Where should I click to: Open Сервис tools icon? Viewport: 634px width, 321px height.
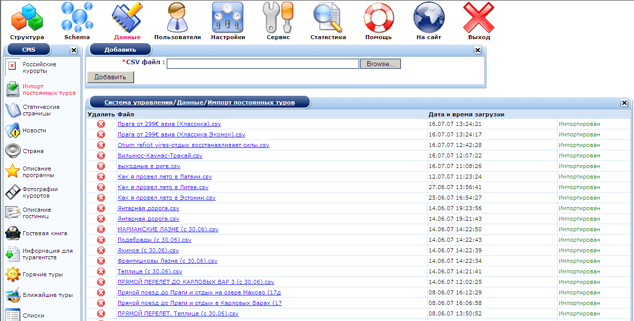(278, 18)
